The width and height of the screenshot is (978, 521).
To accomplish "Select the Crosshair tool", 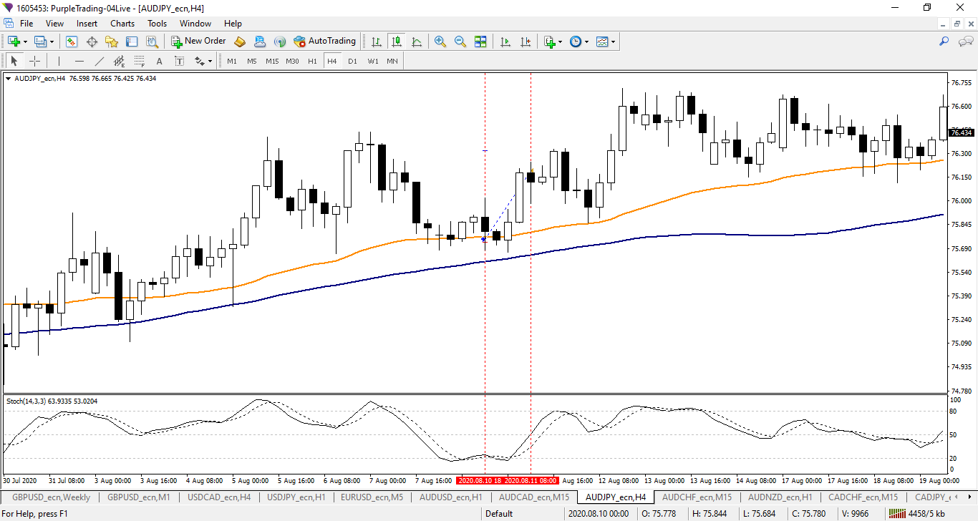I will click(34, 61).
